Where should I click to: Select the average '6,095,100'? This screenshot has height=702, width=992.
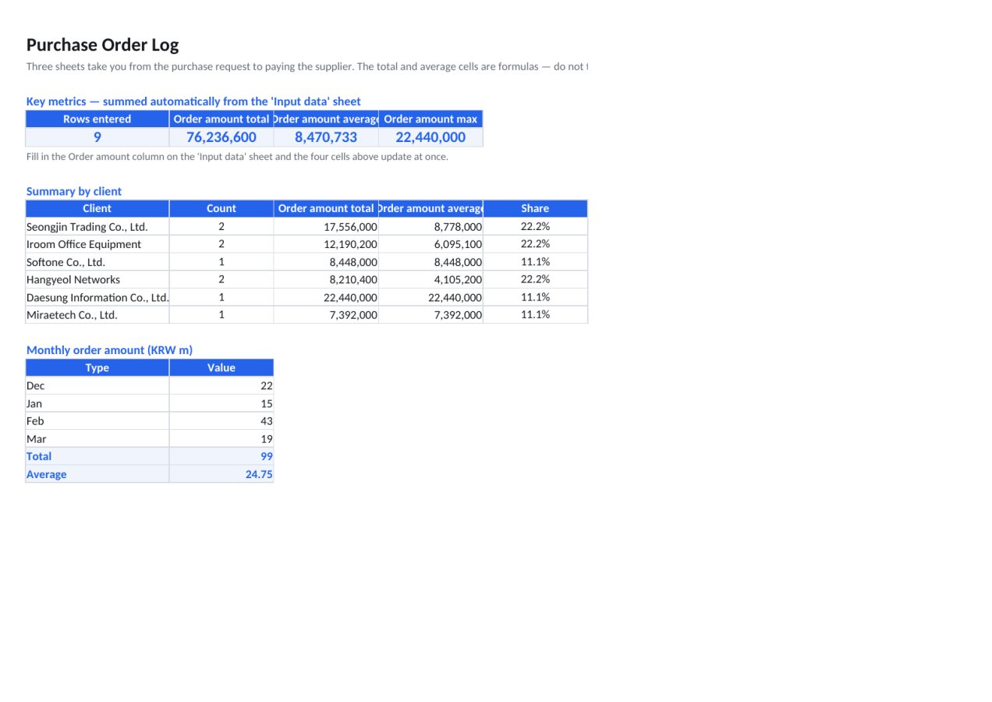430,244
